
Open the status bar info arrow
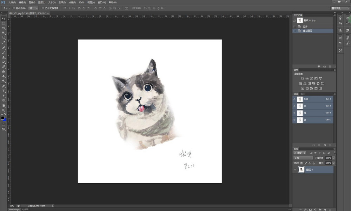tap(53, 206)
